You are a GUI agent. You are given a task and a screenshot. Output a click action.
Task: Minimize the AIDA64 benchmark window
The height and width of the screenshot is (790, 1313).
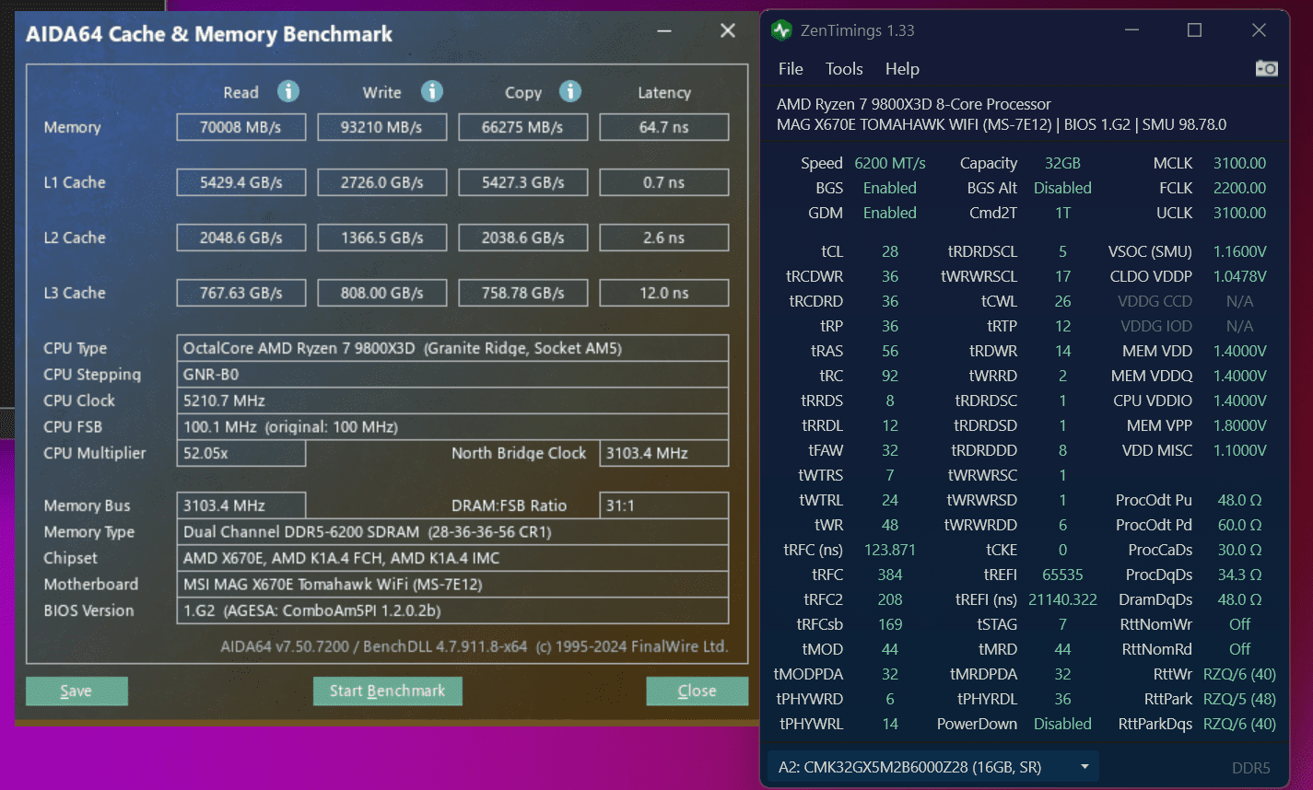pyautogui.click(x=664, y=31)
